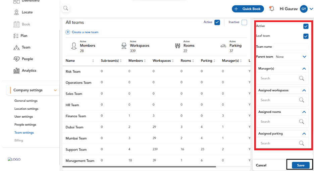
Task: Select the Dubai Team row
Action: 156,127
